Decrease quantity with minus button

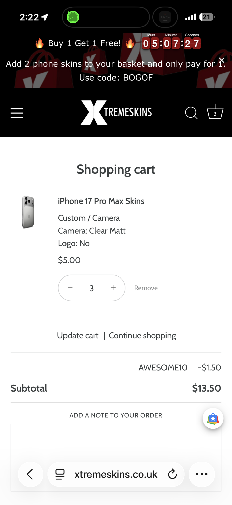(70, 288)
